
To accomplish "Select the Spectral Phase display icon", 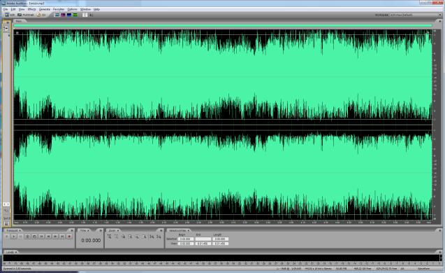I will [75, 15].
